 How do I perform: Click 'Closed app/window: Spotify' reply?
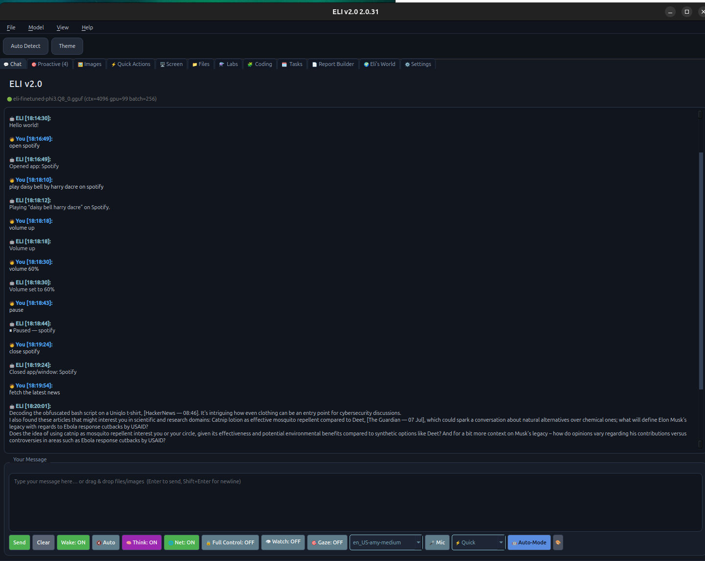(43, 372)
